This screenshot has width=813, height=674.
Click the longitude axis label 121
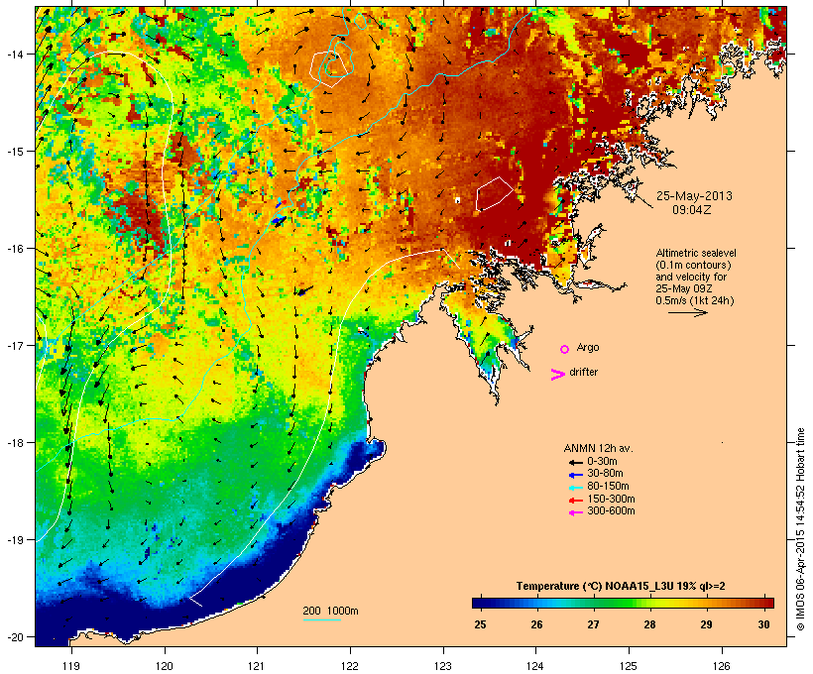point(257,666)
